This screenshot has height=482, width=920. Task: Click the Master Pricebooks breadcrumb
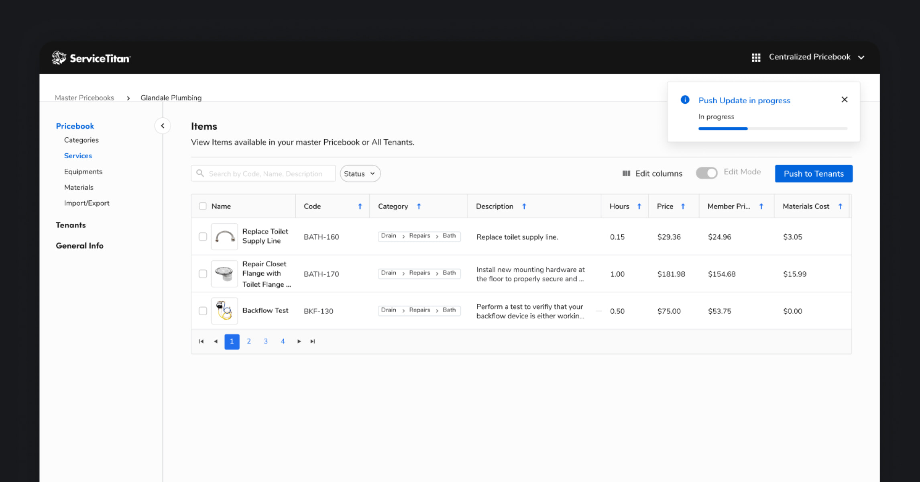pos(84,98)
